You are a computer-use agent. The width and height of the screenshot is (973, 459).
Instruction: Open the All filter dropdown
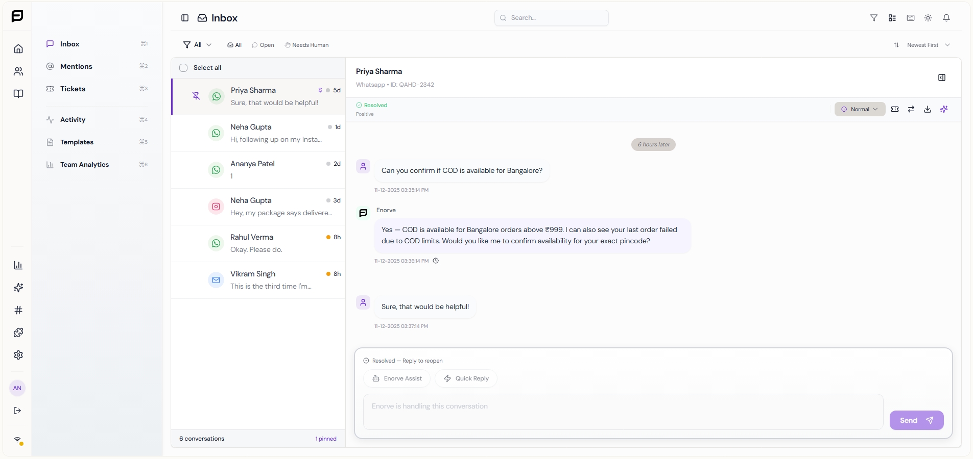(x=198, y=45)
